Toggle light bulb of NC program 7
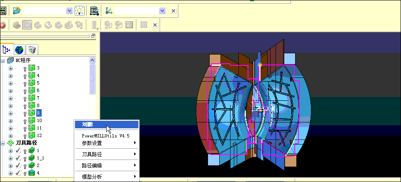Image resolution: width=401 pixels, height=182 pixels. point(25,98)
